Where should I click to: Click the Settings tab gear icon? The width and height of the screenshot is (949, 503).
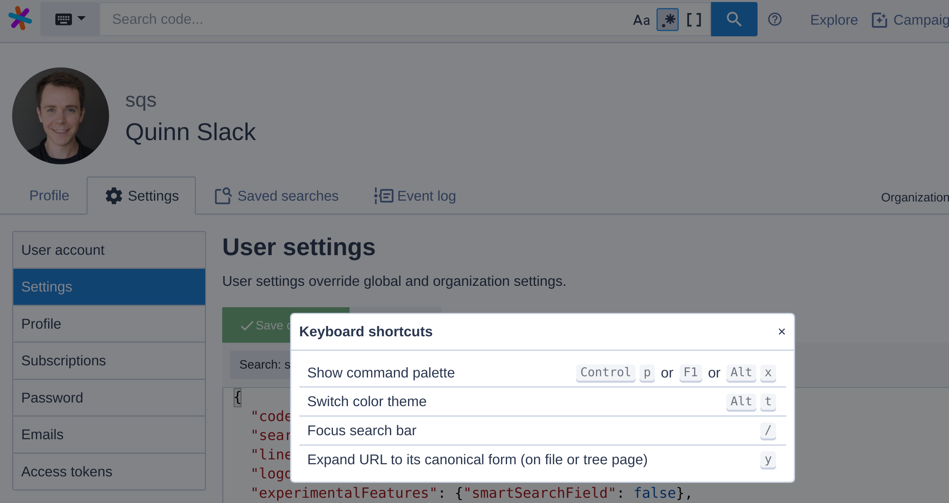114,196
